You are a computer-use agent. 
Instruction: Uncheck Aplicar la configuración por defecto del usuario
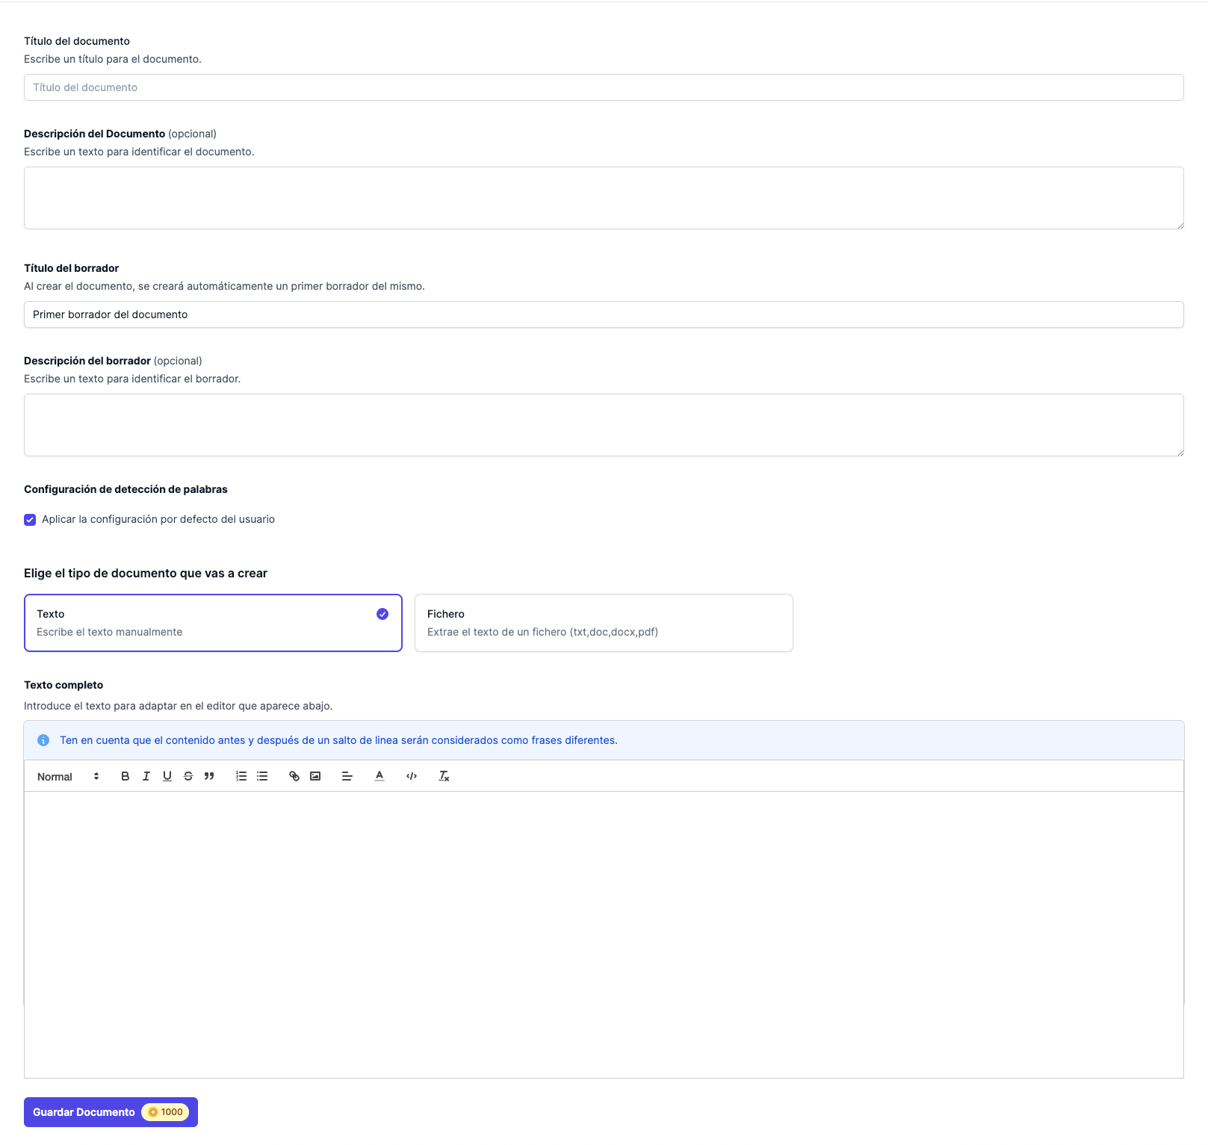click(x=30, y=519)
